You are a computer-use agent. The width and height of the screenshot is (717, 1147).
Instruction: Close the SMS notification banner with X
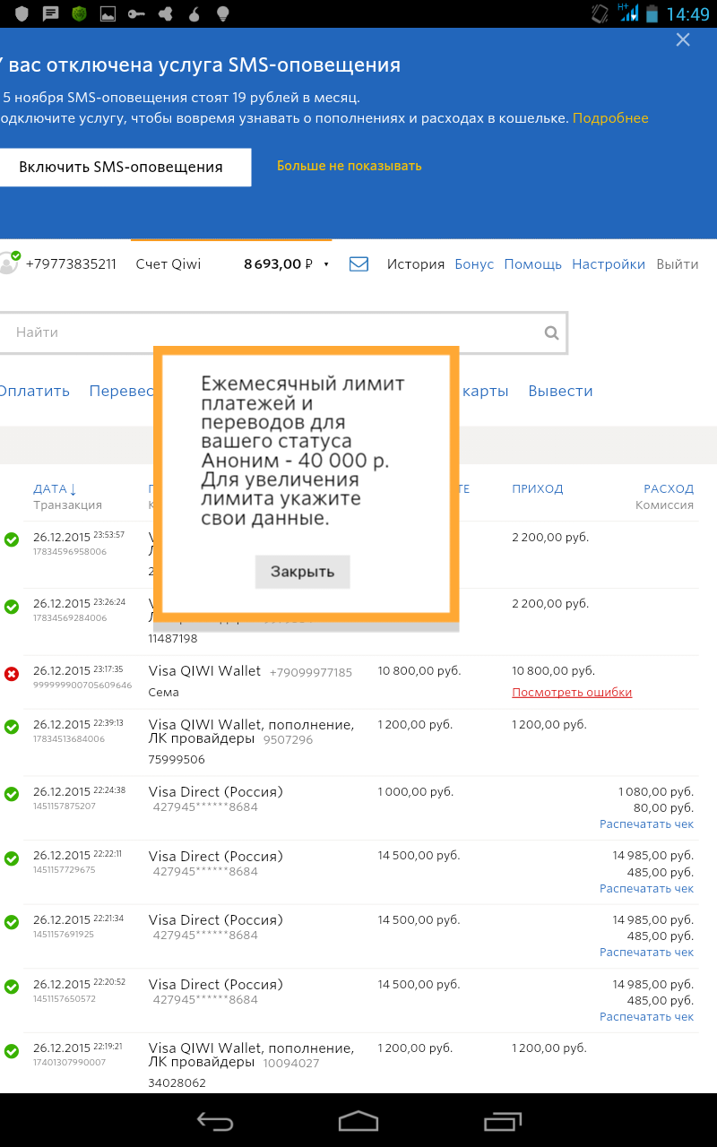click(683, 39)
